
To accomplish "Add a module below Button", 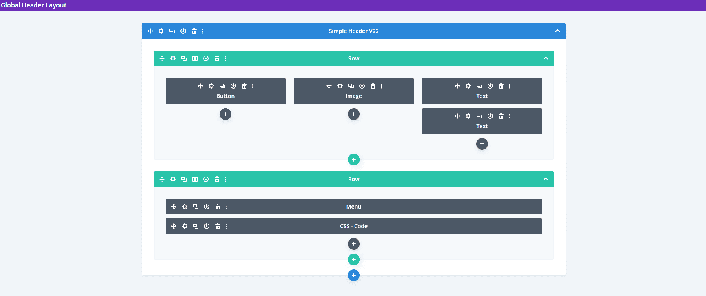I will click(x=226, y=114).
